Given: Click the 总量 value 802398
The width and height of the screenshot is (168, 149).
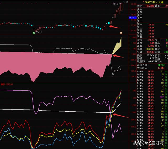Looking at the screenshot, I should click(150, 49).
